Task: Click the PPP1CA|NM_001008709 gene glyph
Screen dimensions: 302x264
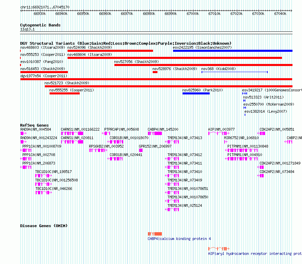Action: (x=25, y=150)
